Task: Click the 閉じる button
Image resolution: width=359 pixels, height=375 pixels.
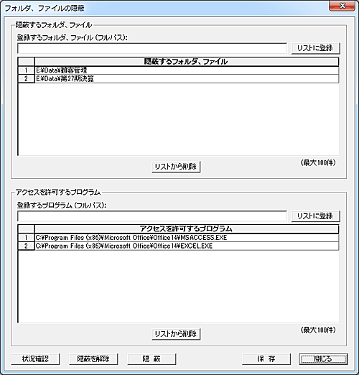Action: point(324,359)
